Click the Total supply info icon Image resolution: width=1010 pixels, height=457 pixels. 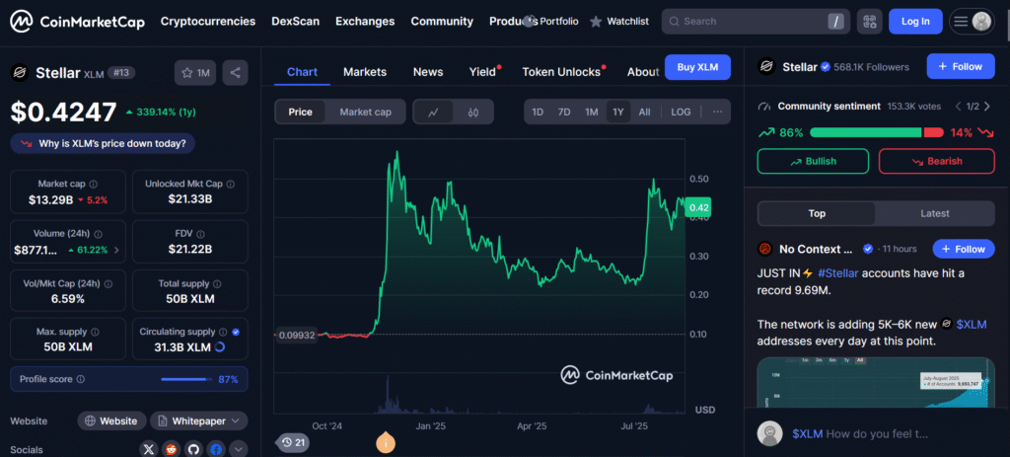click(x=217, y=283)
